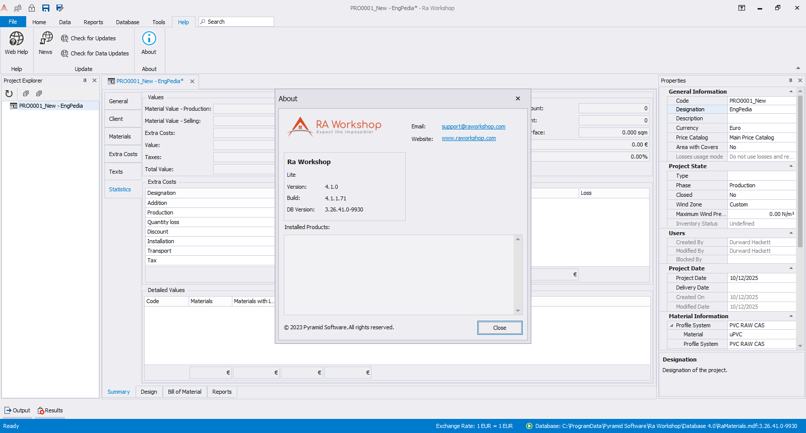Open the Bill of Material tab
This screenshot has height=433, width=806.
(x=184, y=392)
